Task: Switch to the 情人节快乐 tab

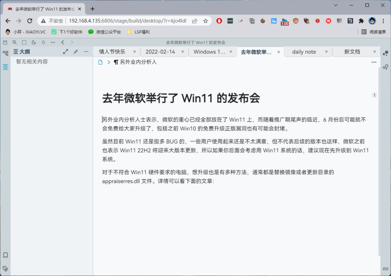Action: [x=112, y=52]
